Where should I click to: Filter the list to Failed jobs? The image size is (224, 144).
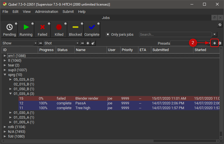42,30
